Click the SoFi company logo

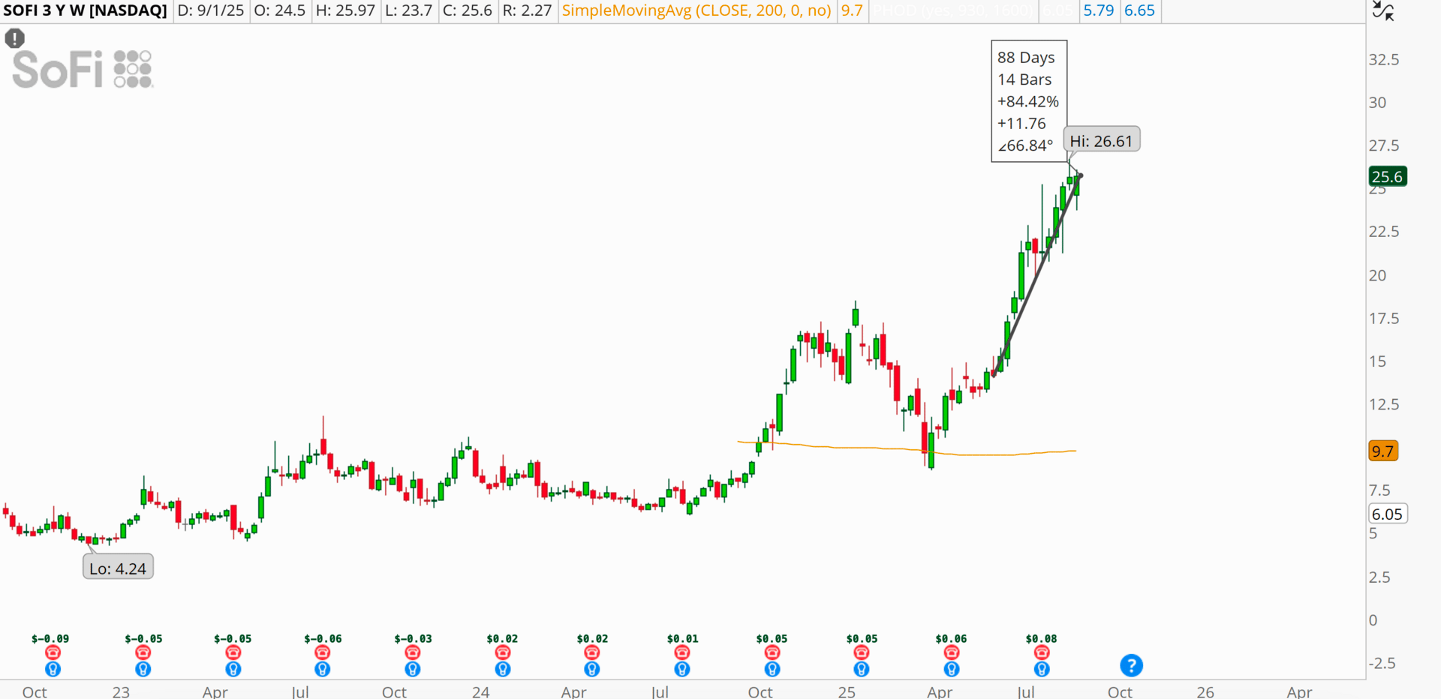83,70
